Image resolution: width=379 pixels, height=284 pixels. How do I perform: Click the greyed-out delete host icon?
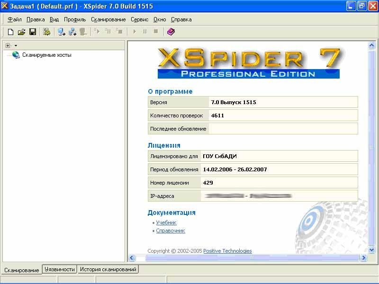[83, 32]
